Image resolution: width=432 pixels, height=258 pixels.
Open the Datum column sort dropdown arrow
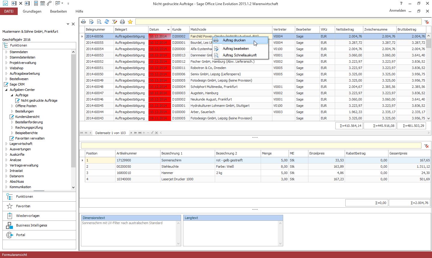168,29
